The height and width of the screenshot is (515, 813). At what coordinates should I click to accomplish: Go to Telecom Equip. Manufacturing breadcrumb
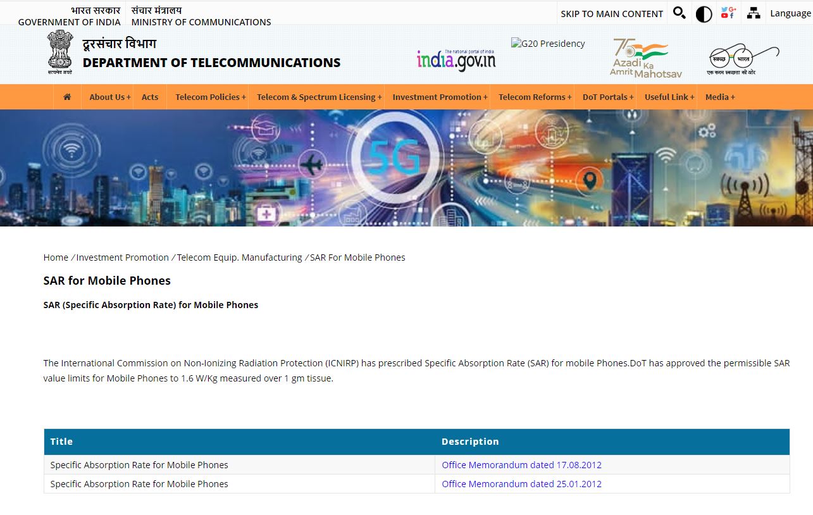[x=239, y=257]
